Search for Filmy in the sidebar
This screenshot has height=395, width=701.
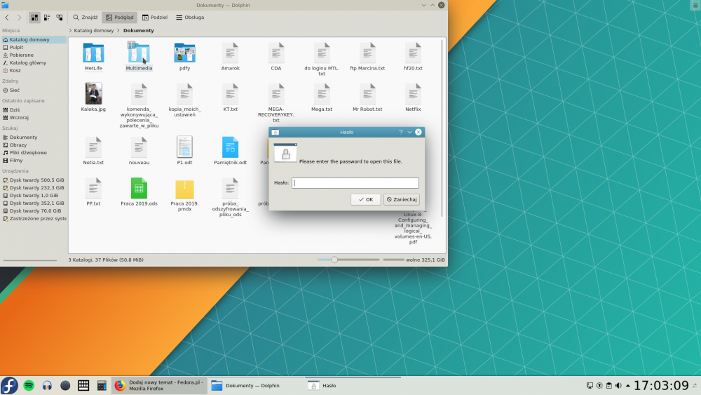(x=34, y=160)
